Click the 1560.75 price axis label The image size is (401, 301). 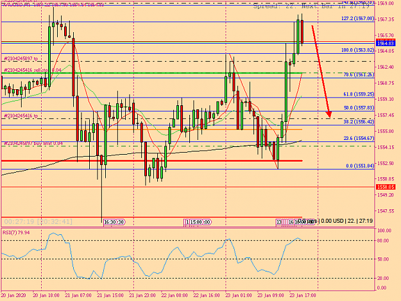[x=386, y=83]
